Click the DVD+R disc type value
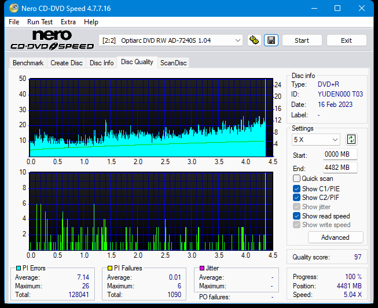Screen dimensions: 378x308 coord(328,84)
